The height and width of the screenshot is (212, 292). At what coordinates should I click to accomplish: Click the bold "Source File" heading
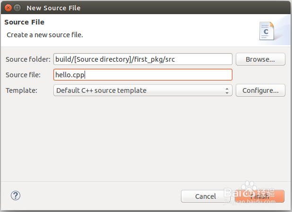point(25,22)
